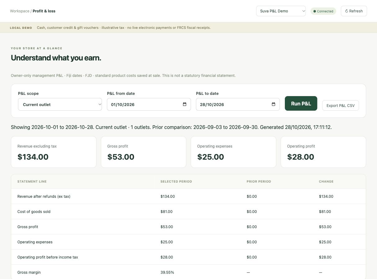377x279 pixels.
Task: Click the Revenue excluding tax card
Action: [54, 152]
